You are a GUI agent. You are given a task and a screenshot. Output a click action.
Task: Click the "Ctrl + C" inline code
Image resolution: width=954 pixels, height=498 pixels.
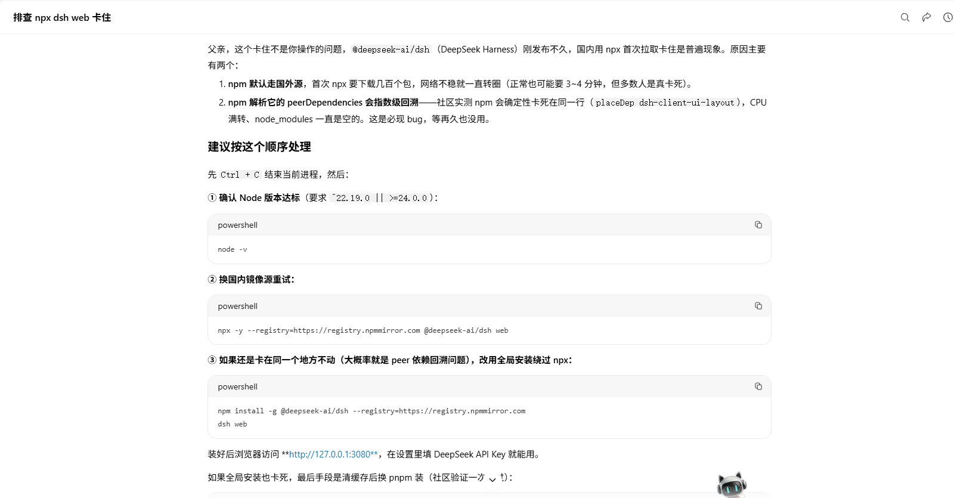240,175
